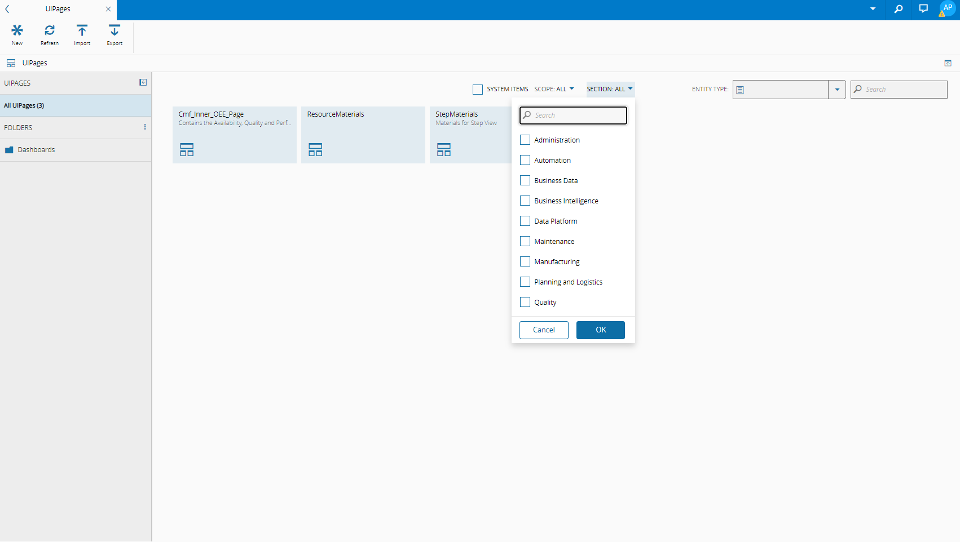
Task: Open FOLDERS options three-dot menu
Action: [145, 127]
